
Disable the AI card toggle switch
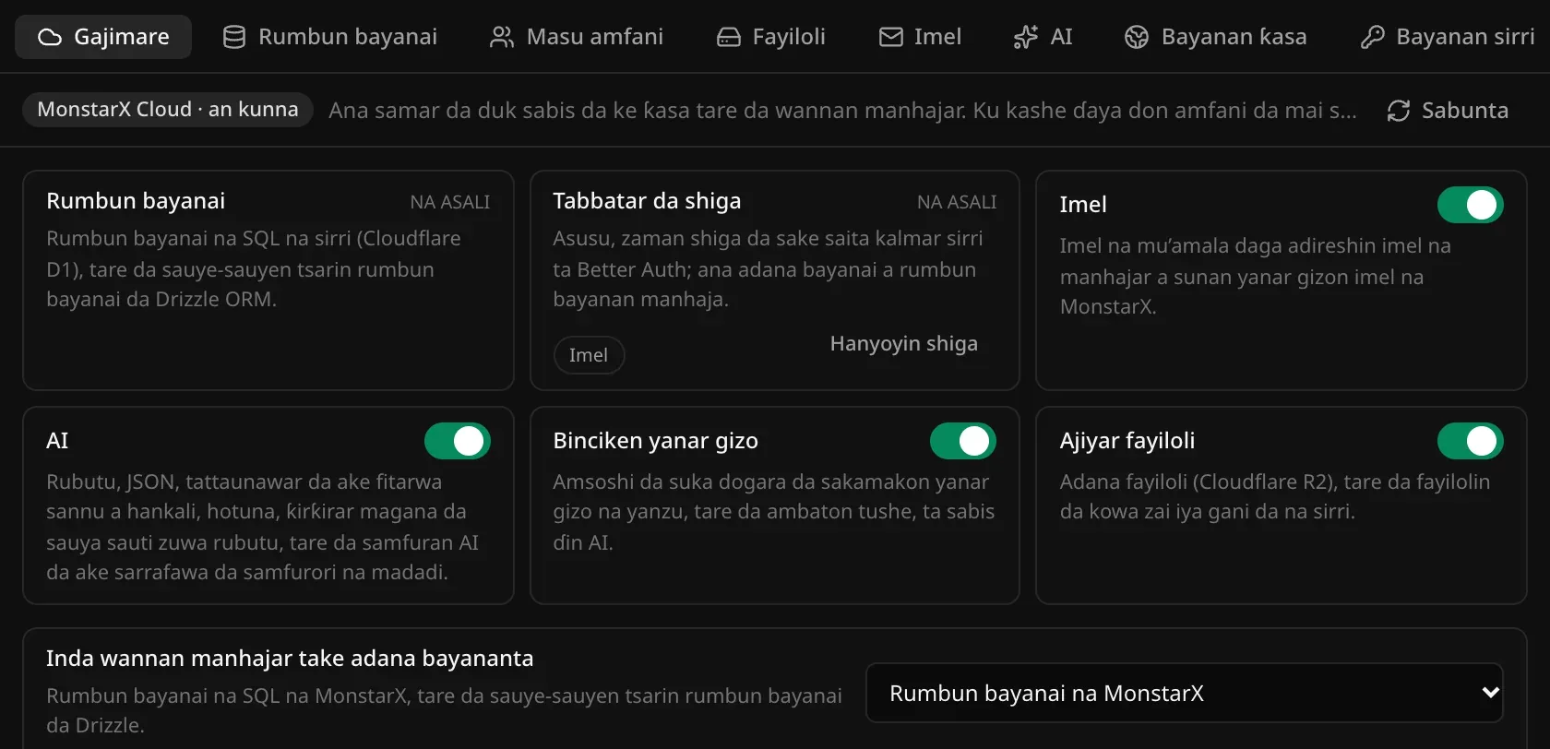click(x=458, y=441)
